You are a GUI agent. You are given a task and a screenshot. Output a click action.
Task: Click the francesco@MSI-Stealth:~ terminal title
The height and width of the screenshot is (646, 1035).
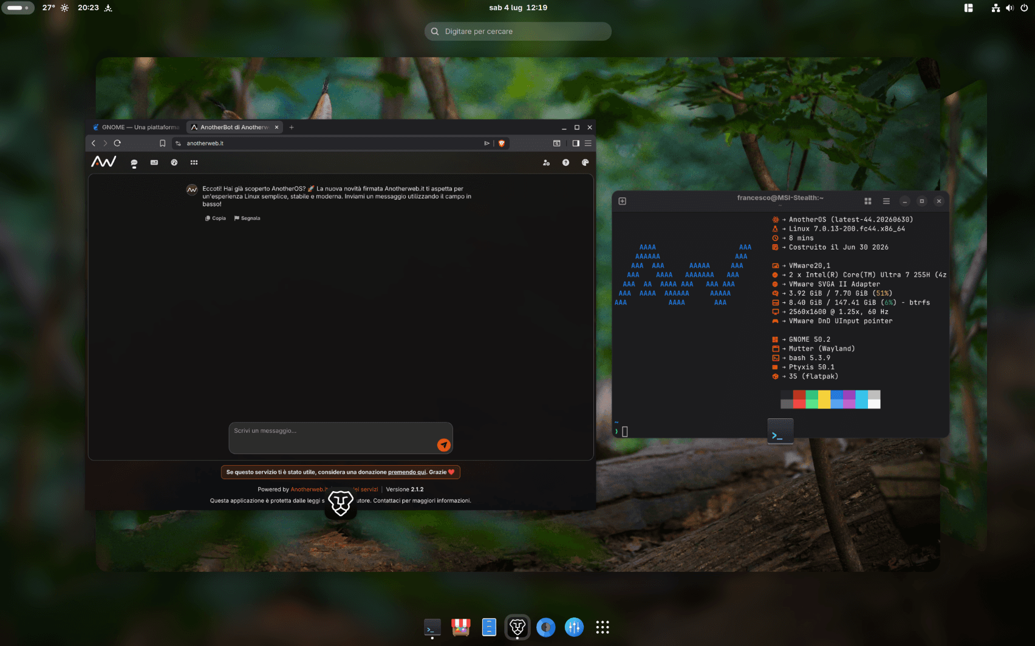point(781,198)
